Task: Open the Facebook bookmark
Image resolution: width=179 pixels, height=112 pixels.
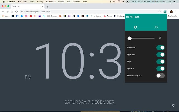Action: [17, 16]
